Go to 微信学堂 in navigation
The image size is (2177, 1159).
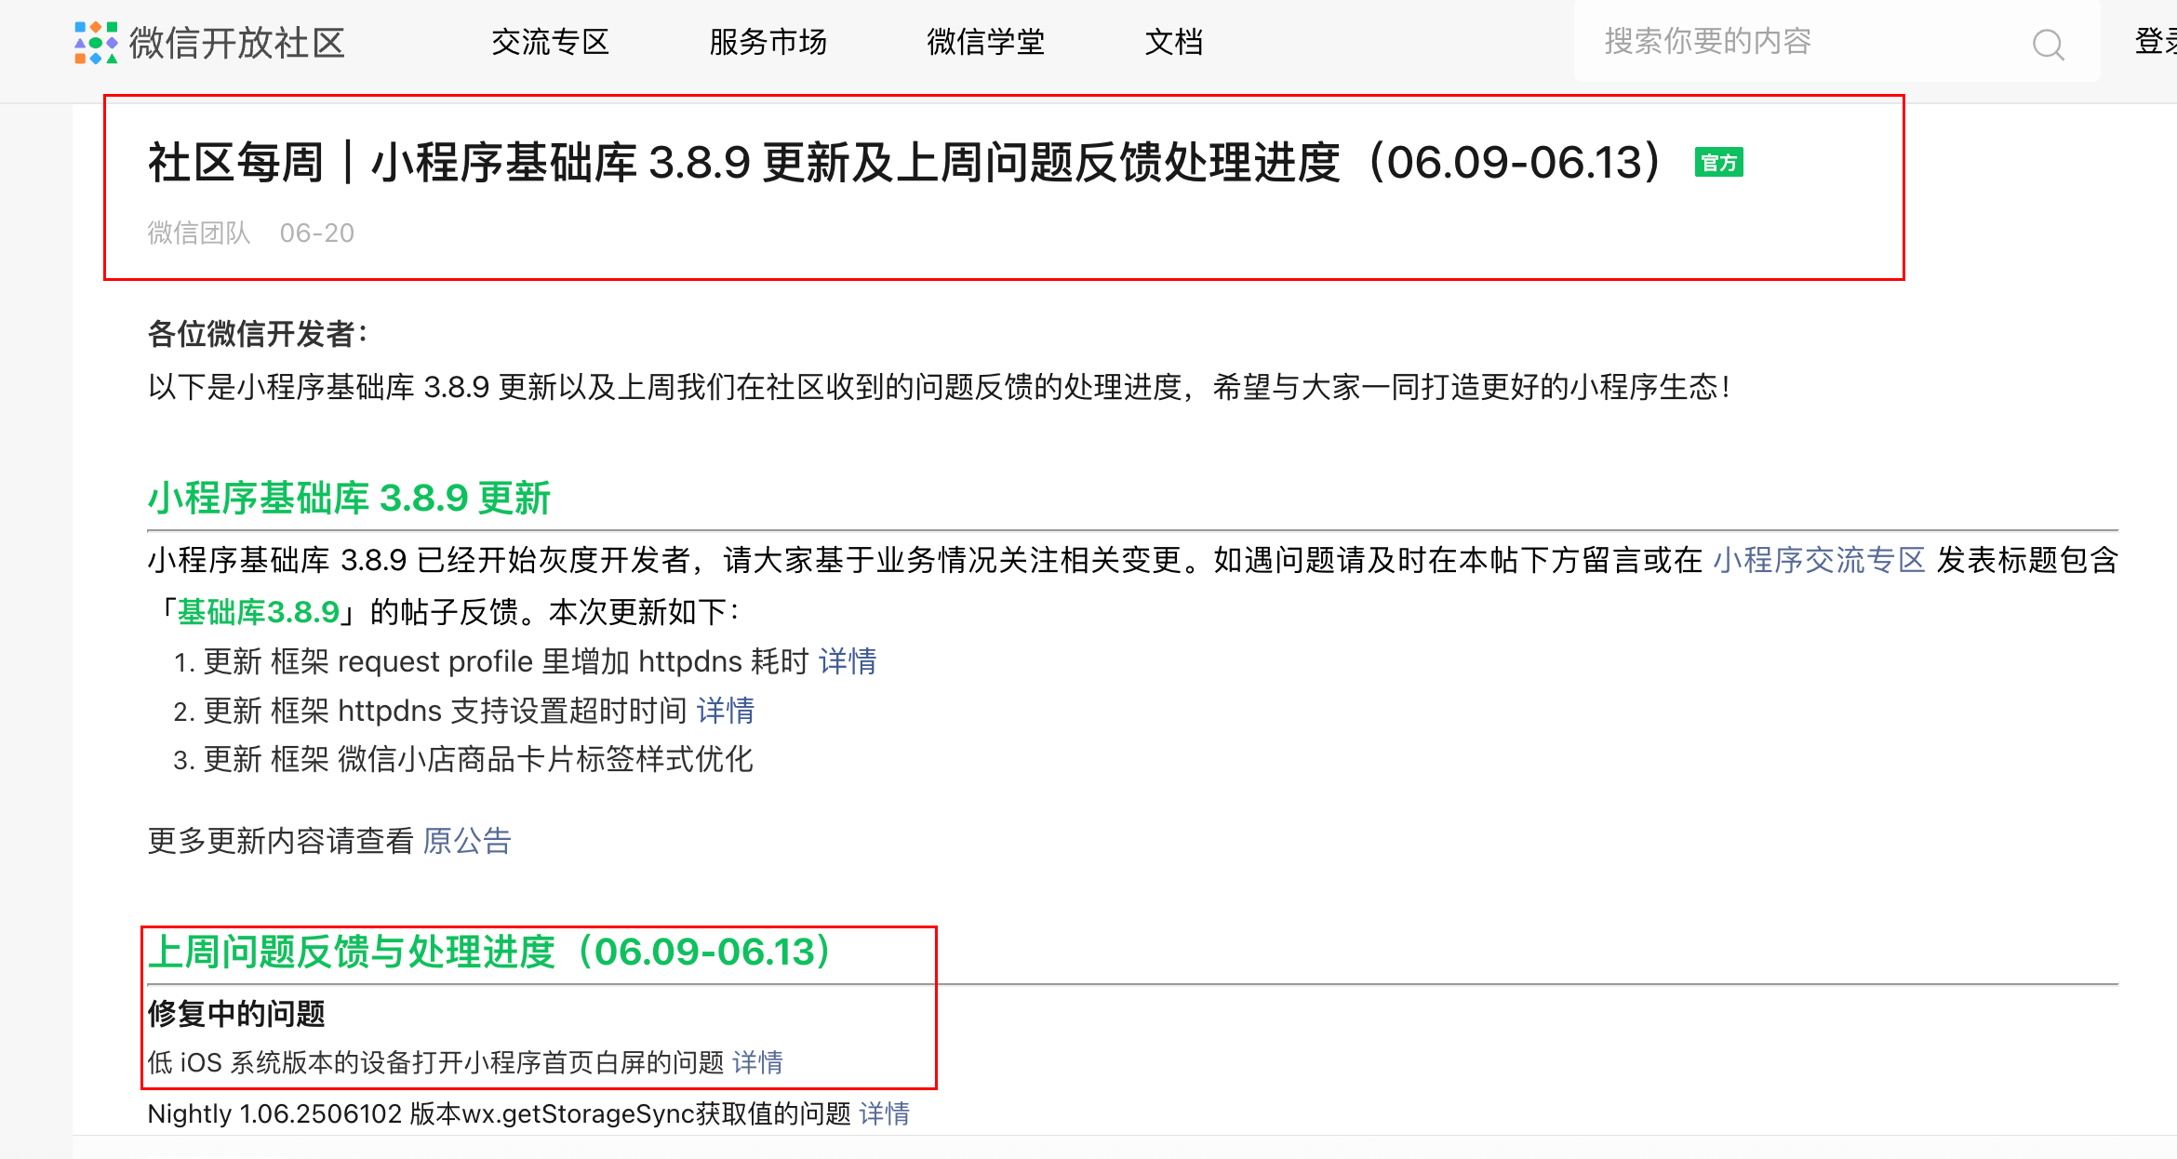pyautogui.click(x=985, y=43)
